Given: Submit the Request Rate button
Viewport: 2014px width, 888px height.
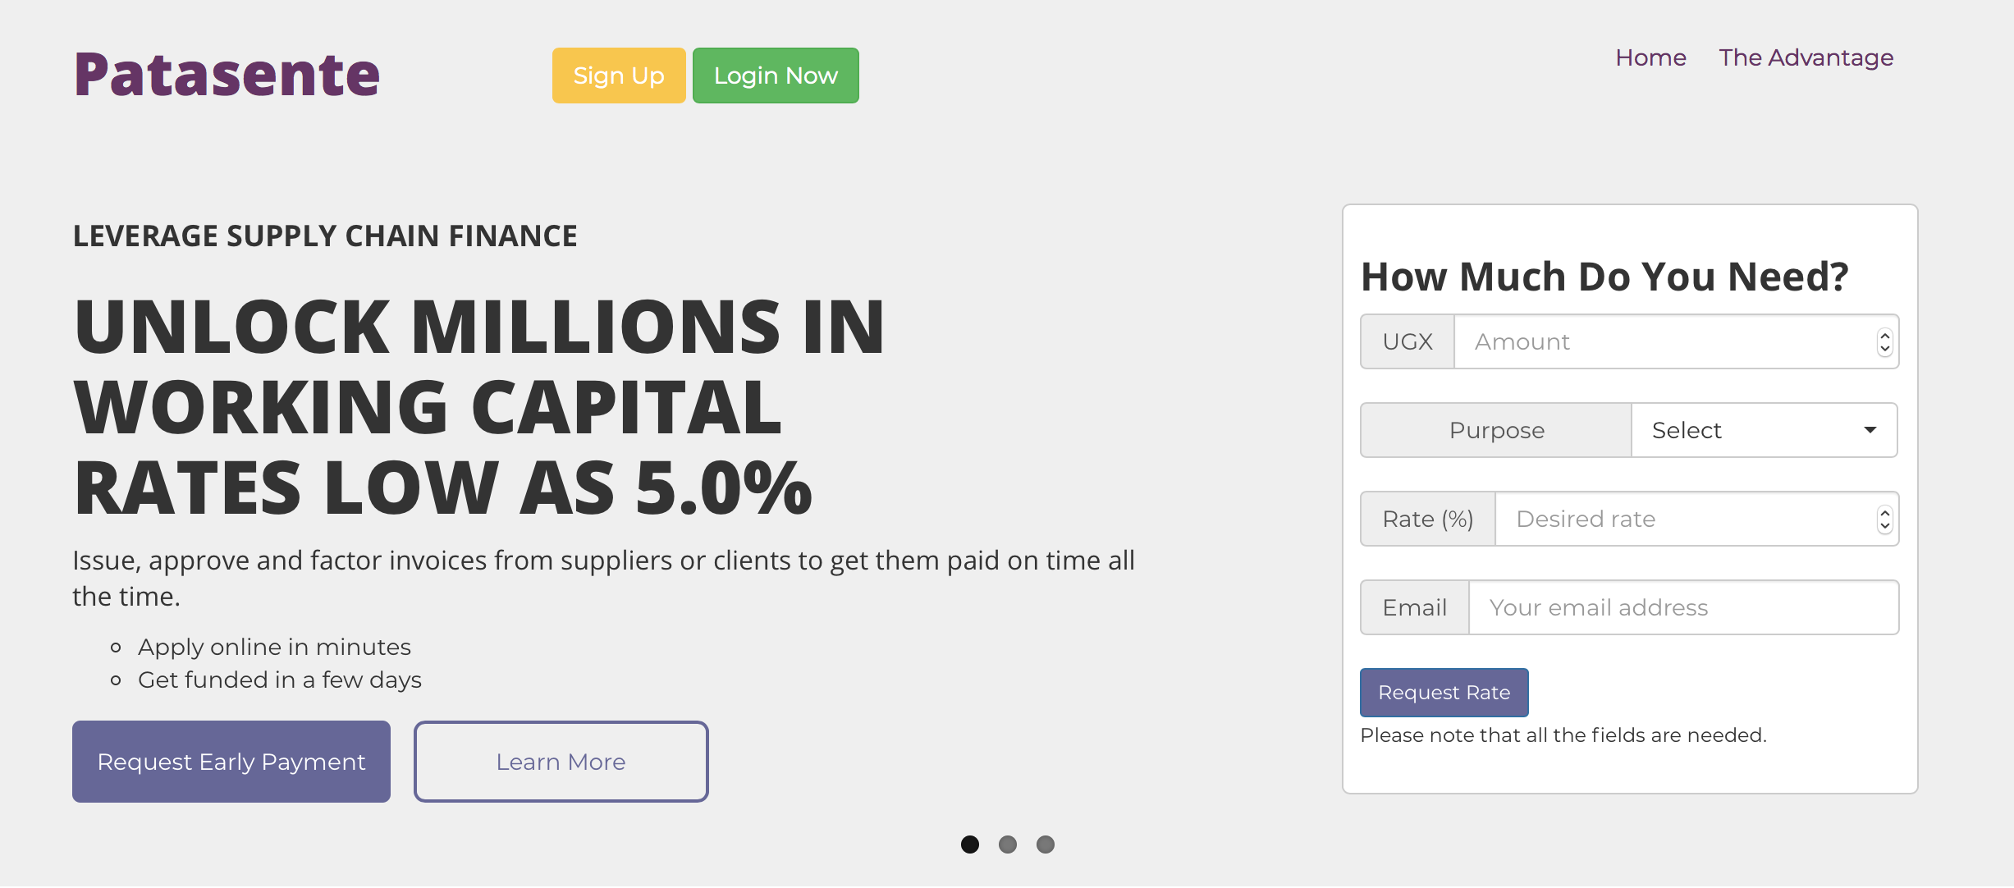Looking at the screenshot, I should 1444,693.
